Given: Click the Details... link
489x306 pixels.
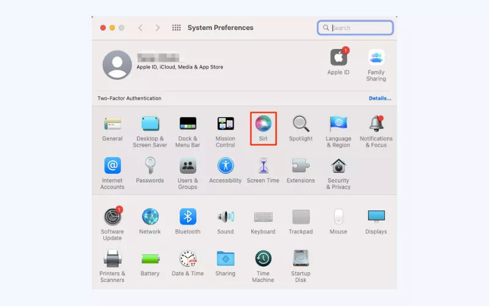Looking at the screenshot, I should coord(380,98).
